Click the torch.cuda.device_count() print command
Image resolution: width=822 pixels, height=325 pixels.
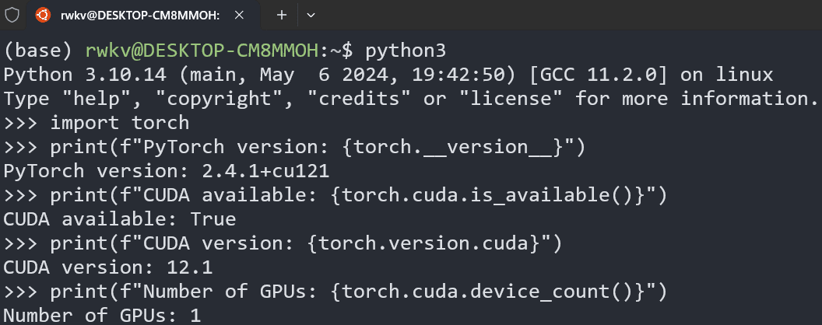(x=358, y=292)
